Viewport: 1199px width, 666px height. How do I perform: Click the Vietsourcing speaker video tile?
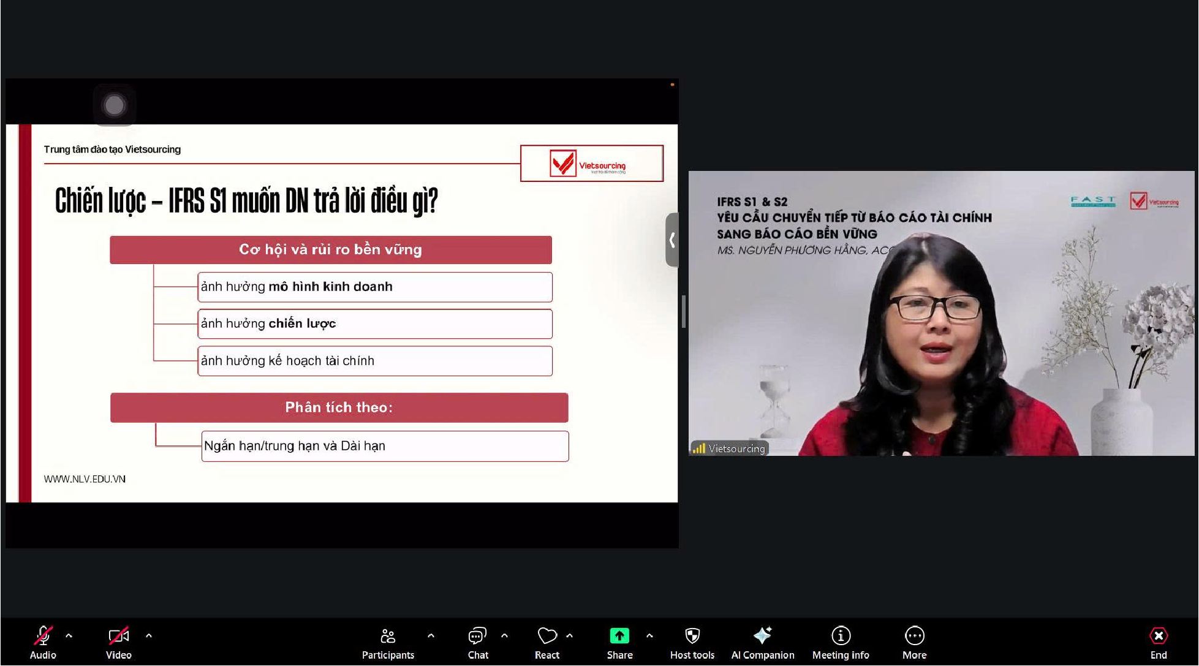pos(940,313)
